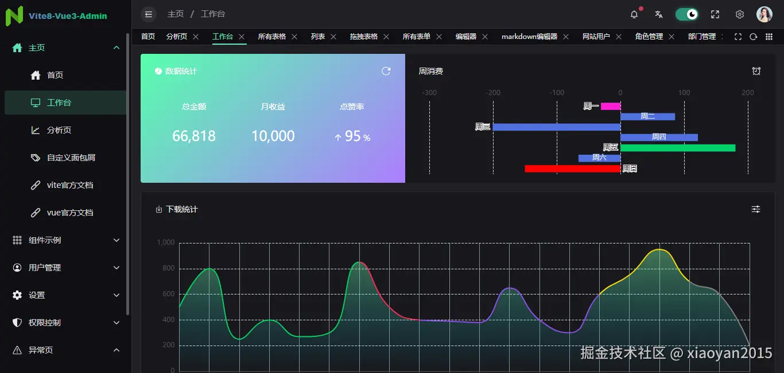
Task: Switch to the 网站用户 tab
Action: (x=596, y=37)
